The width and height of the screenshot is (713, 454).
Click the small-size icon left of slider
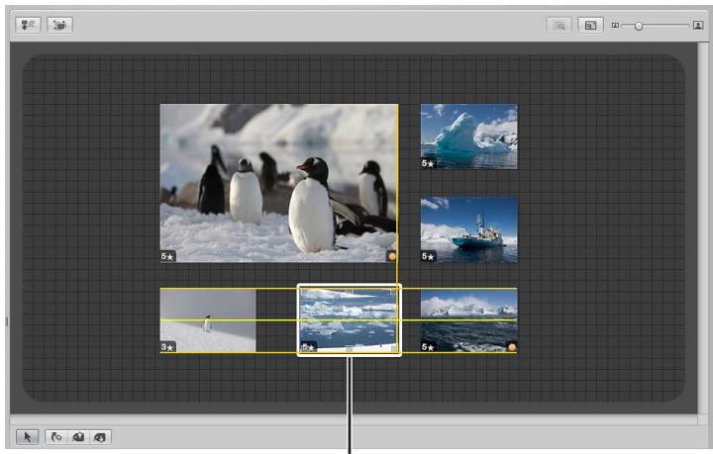[x=615, y=26]
